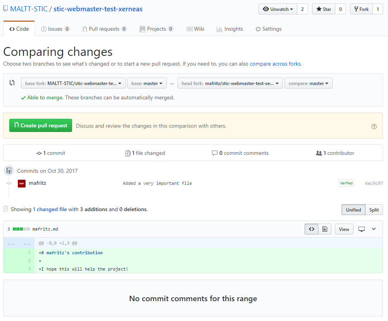Collapse the mafritz.md diff with chevron
The image size is (388, 321).
point(374,229)
